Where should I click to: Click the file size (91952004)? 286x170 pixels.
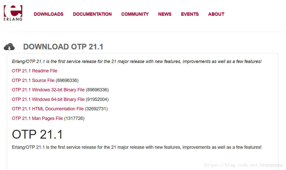[97, 99]
